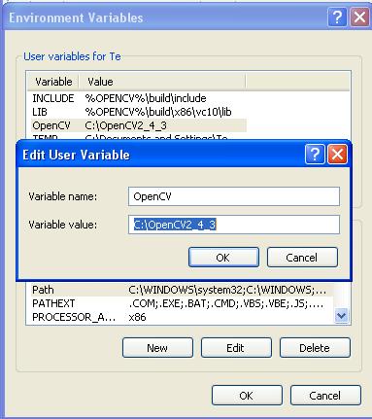Click into the Variable value field
Image resolution: width=372 pixels, height=419 pixels.
click(234, 225)
